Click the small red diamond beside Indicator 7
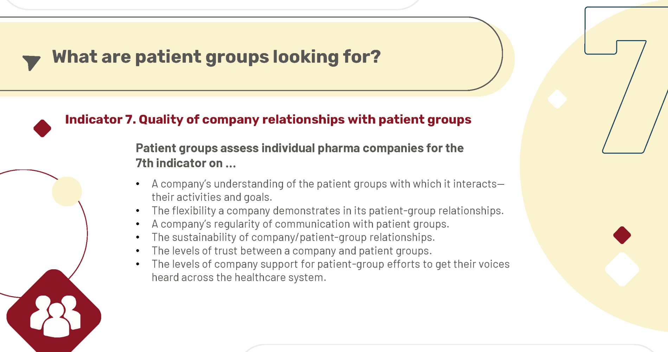 (42, 128)
